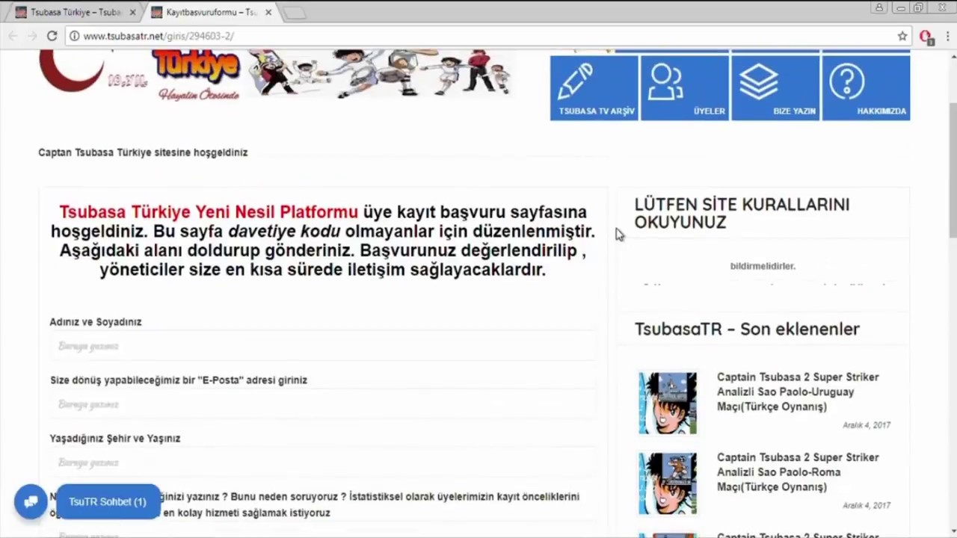Click the Sao Paolo-Roma article thumbnail

click(668, 483)
